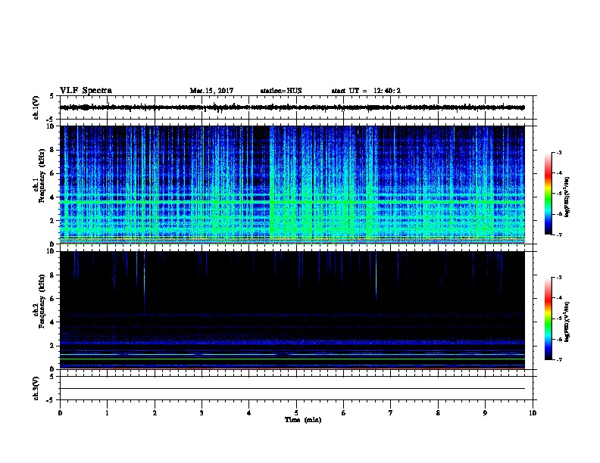This screenshot has height=463, width=600.
Task: Click time-axis tick label "6"
Action: pos(344,413)
